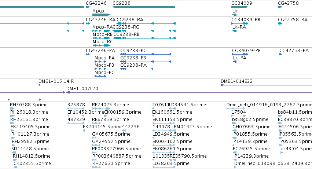Select EST RH25161.3prime
The height and width of the screenshot is (169, 312).
pos(29,120)
